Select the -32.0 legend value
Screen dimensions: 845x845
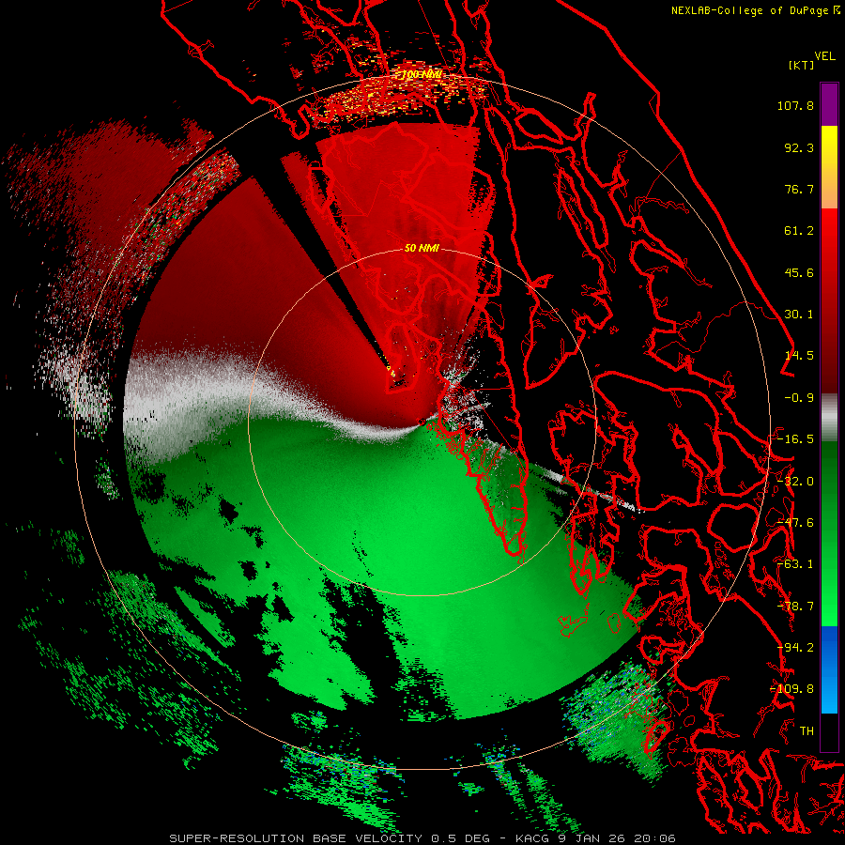tap(795, 482)
